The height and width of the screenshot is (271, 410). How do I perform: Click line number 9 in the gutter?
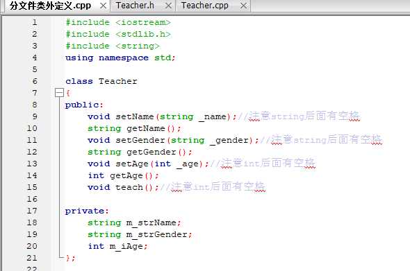[x=35, y=116]
